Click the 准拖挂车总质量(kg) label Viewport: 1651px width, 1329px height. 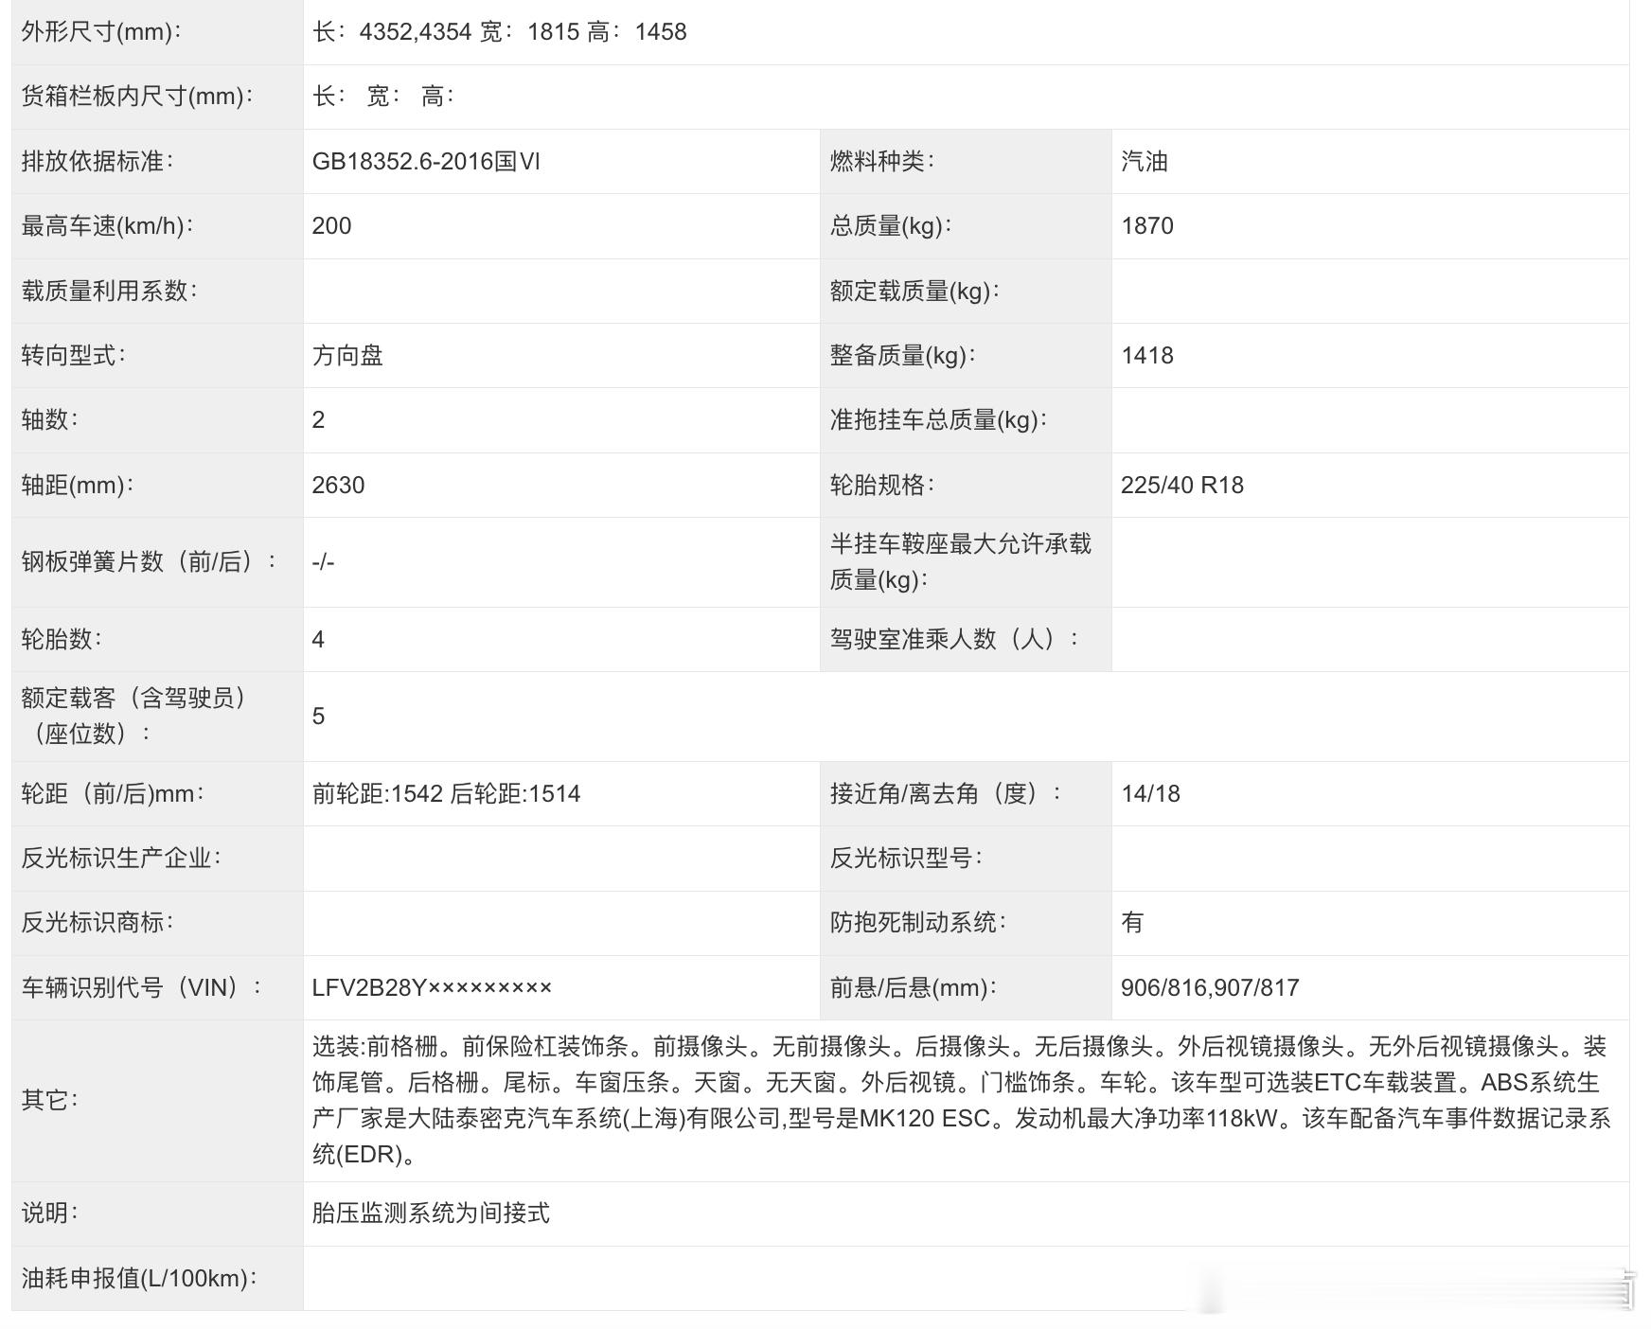[939, 420]
